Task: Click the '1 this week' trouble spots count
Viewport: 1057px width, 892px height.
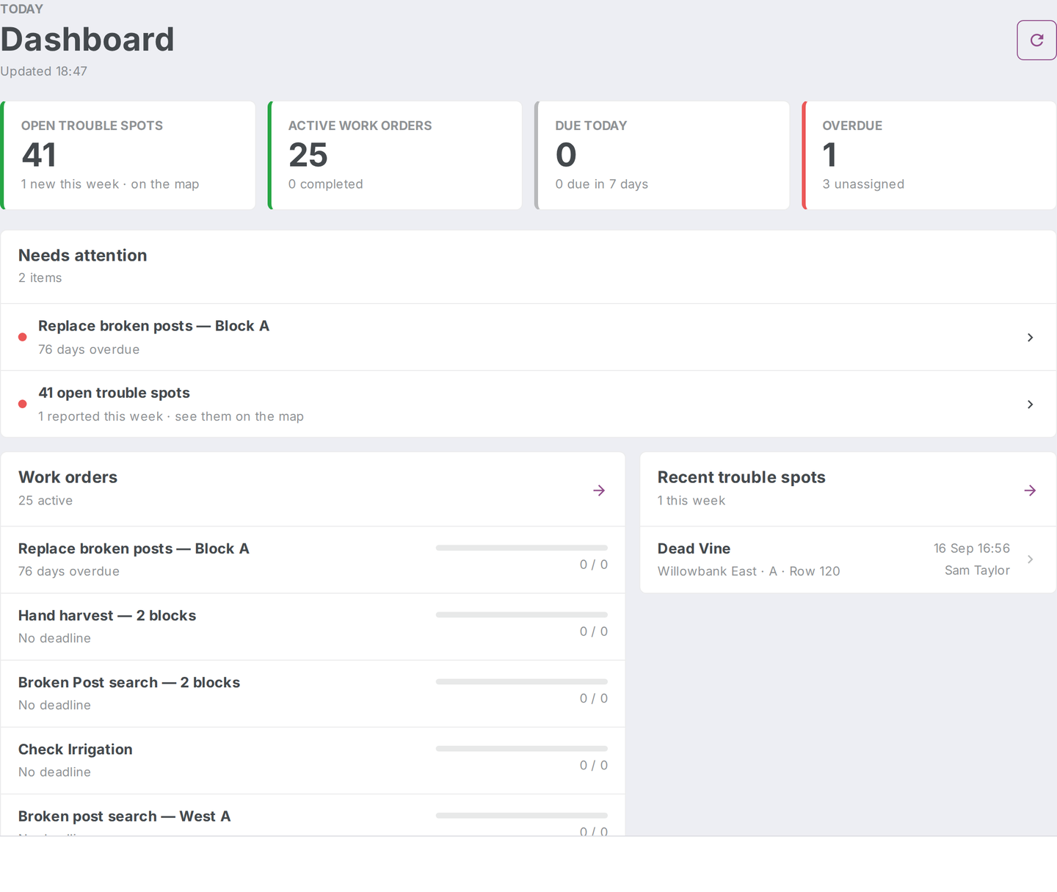Action: (691, 501)
